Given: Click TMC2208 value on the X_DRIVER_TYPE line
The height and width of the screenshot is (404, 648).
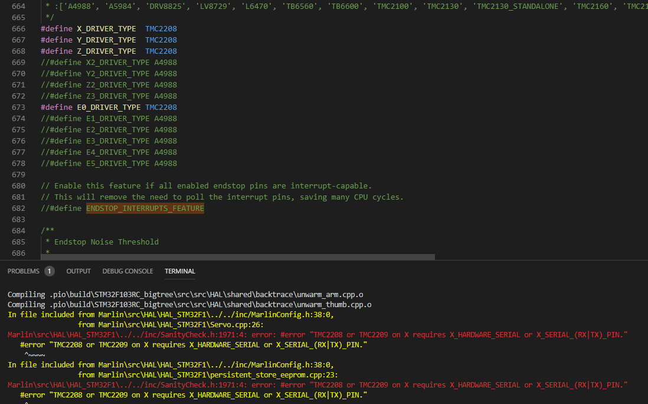Looking at the screenshot, I should pyautogui.click(x=161, y=28).
